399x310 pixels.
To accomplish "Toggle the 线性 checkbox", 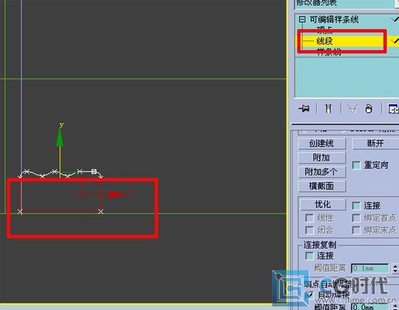I will click(310, 218).
